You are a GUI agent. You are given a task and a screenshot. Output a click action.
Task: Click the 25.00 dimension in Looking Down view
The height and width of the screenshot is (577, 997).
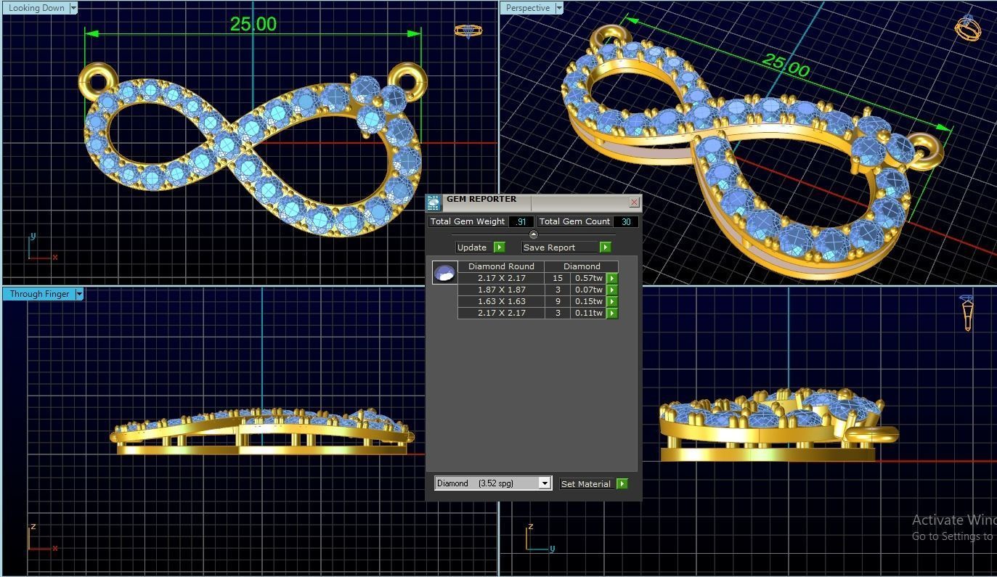253,24
